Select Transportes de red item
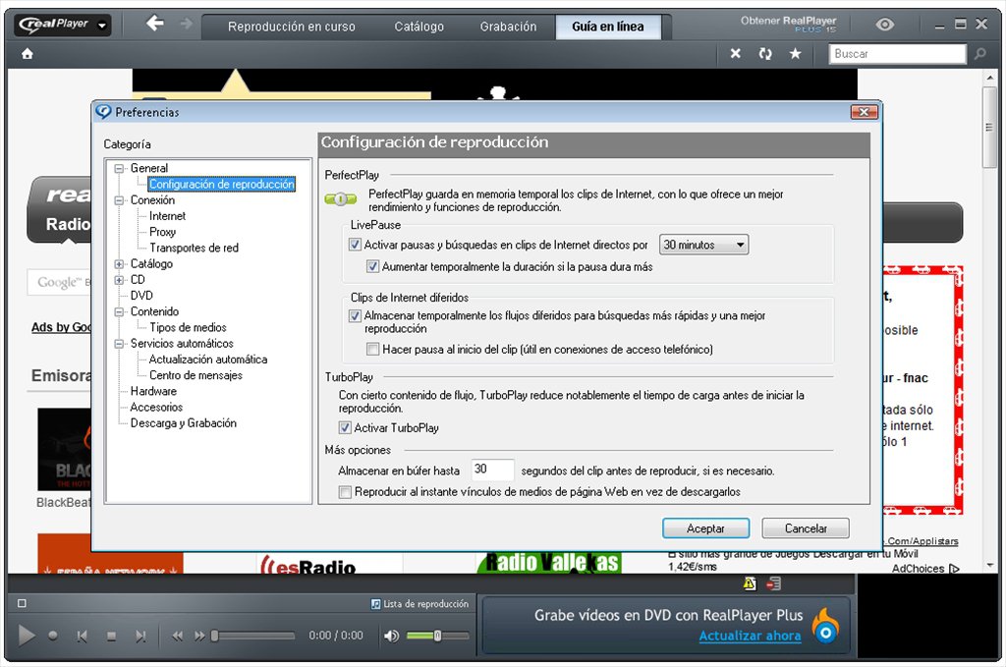1006x667 pixels. [194, 248]
